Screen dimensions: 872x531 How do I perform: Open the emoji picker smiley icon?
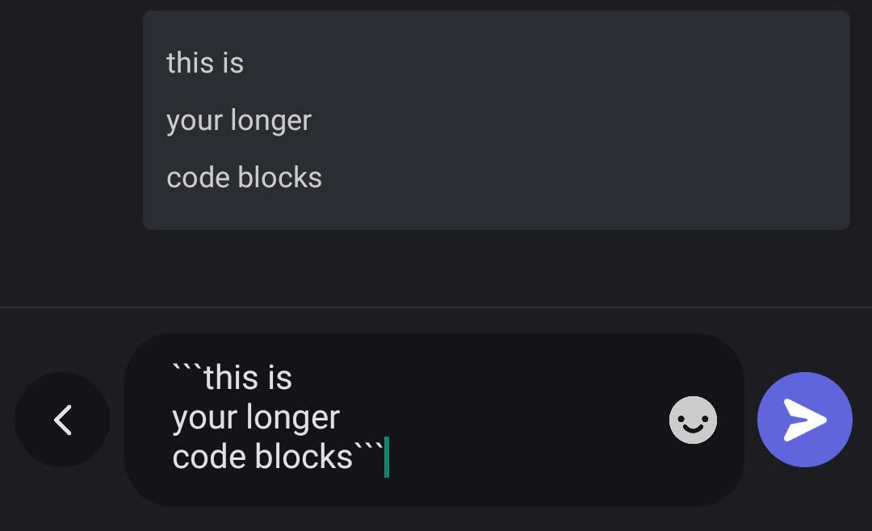click(693, 420)
